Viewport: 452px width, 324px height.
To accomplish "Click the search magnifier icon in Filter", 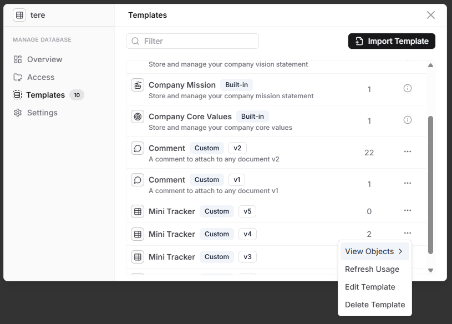I will [135, 41].
